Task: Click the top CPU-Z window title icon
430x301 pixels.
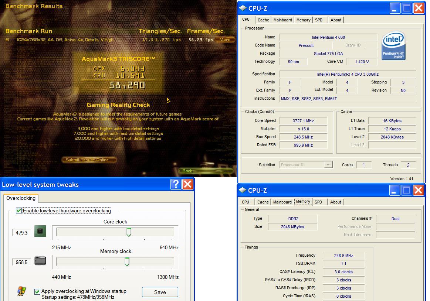Action: [243, 8]
